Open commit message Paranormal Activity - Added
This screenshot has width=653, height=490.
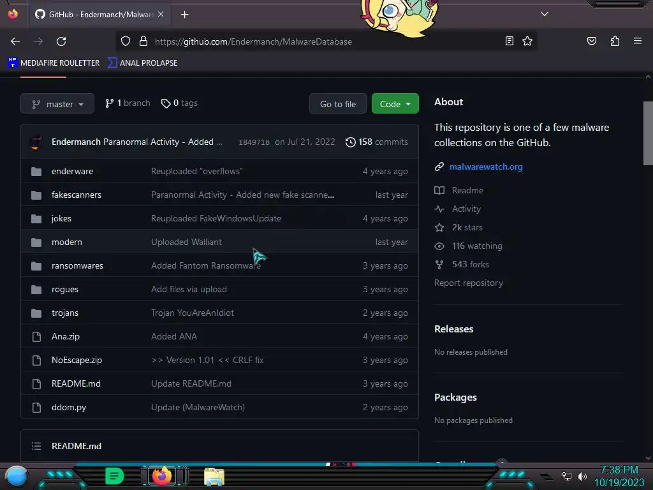click(158, 142)
